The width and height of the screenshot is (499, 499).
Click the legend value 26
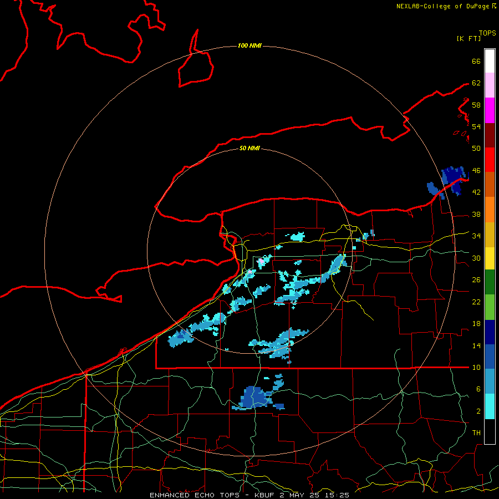click(476, 280)
